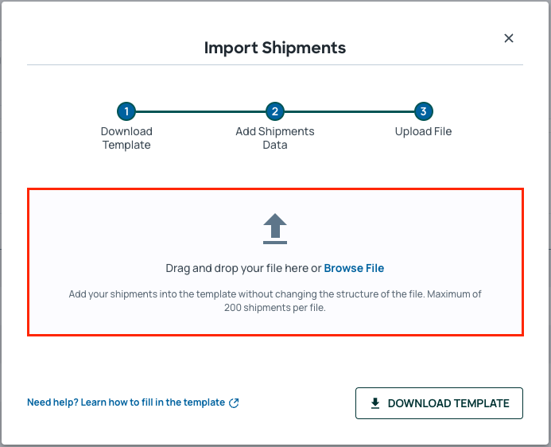Select the step 2 circle
This screenshot has width=551, height=447.
pos(275,111)
